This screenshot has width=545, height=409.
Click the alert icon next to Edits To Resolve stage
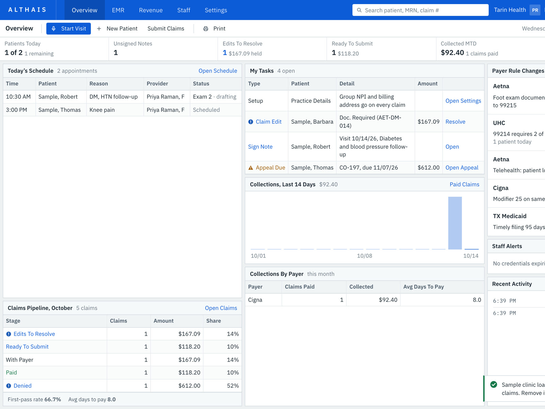[9, 334]
